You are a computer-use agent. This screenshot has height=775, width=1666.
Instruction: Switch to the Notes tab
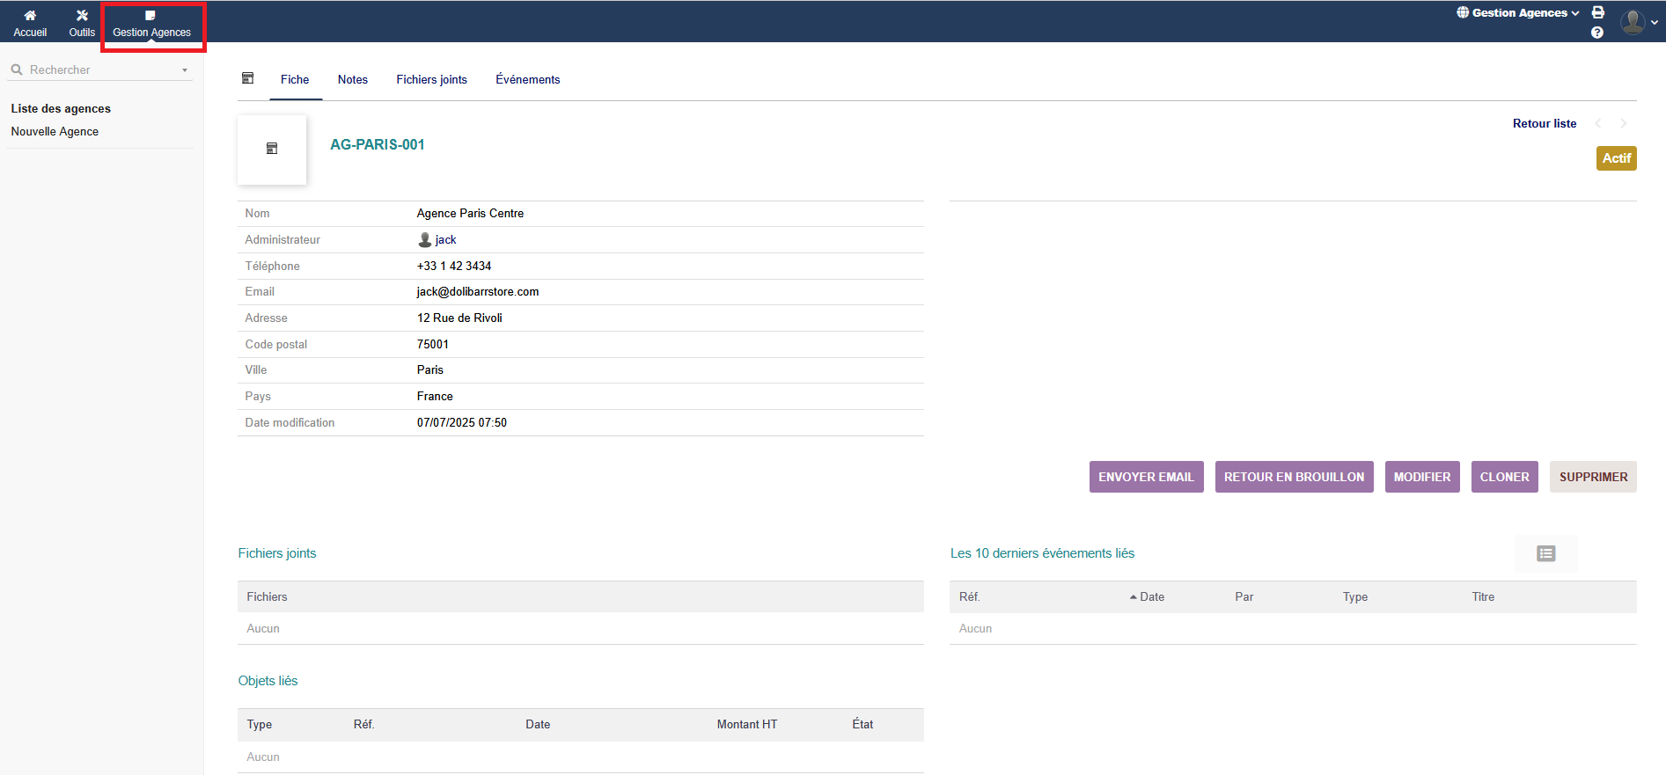(353, 80)
